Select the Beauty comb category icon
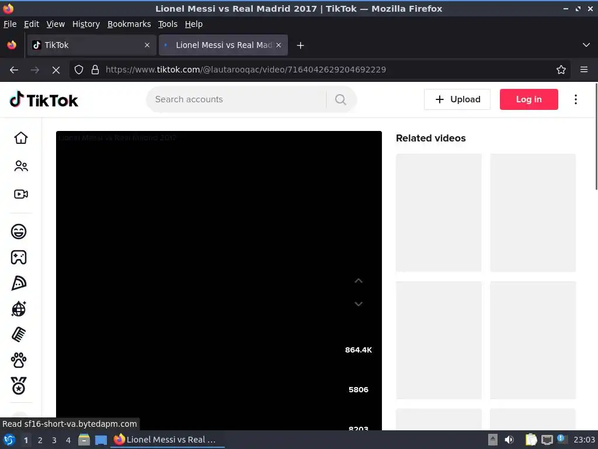This screenshot has width=598, height=449. pyautogui.click(x=19, y=335)
